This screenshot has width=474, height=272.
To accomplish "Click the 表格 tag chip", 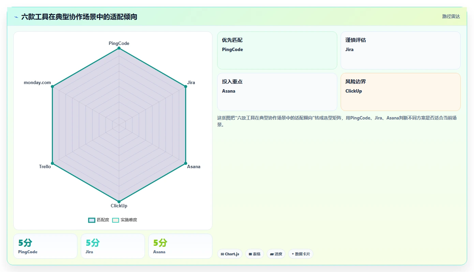I will point(254,254).
